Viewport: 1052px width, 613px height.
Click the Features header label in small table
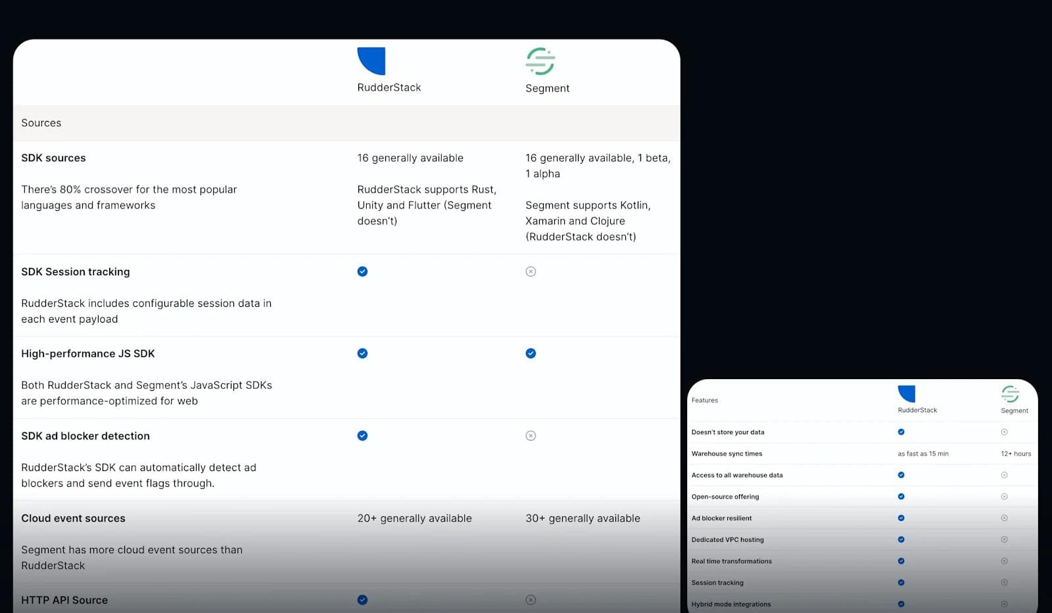(x=704, y=400)
